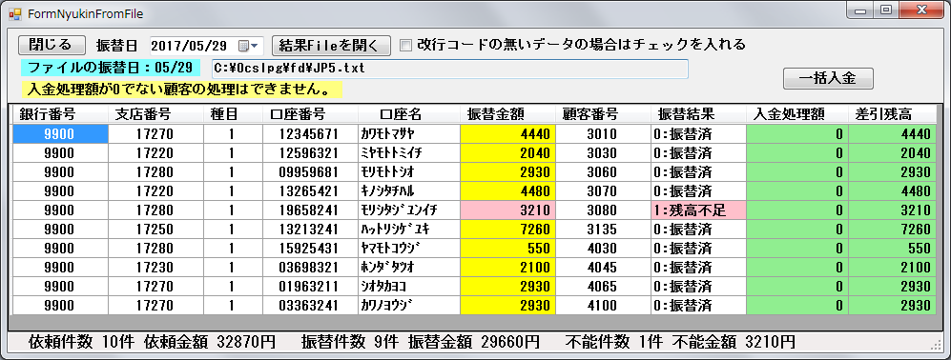Select account name モリシタジュンイチ cell

tap(409, 210)
